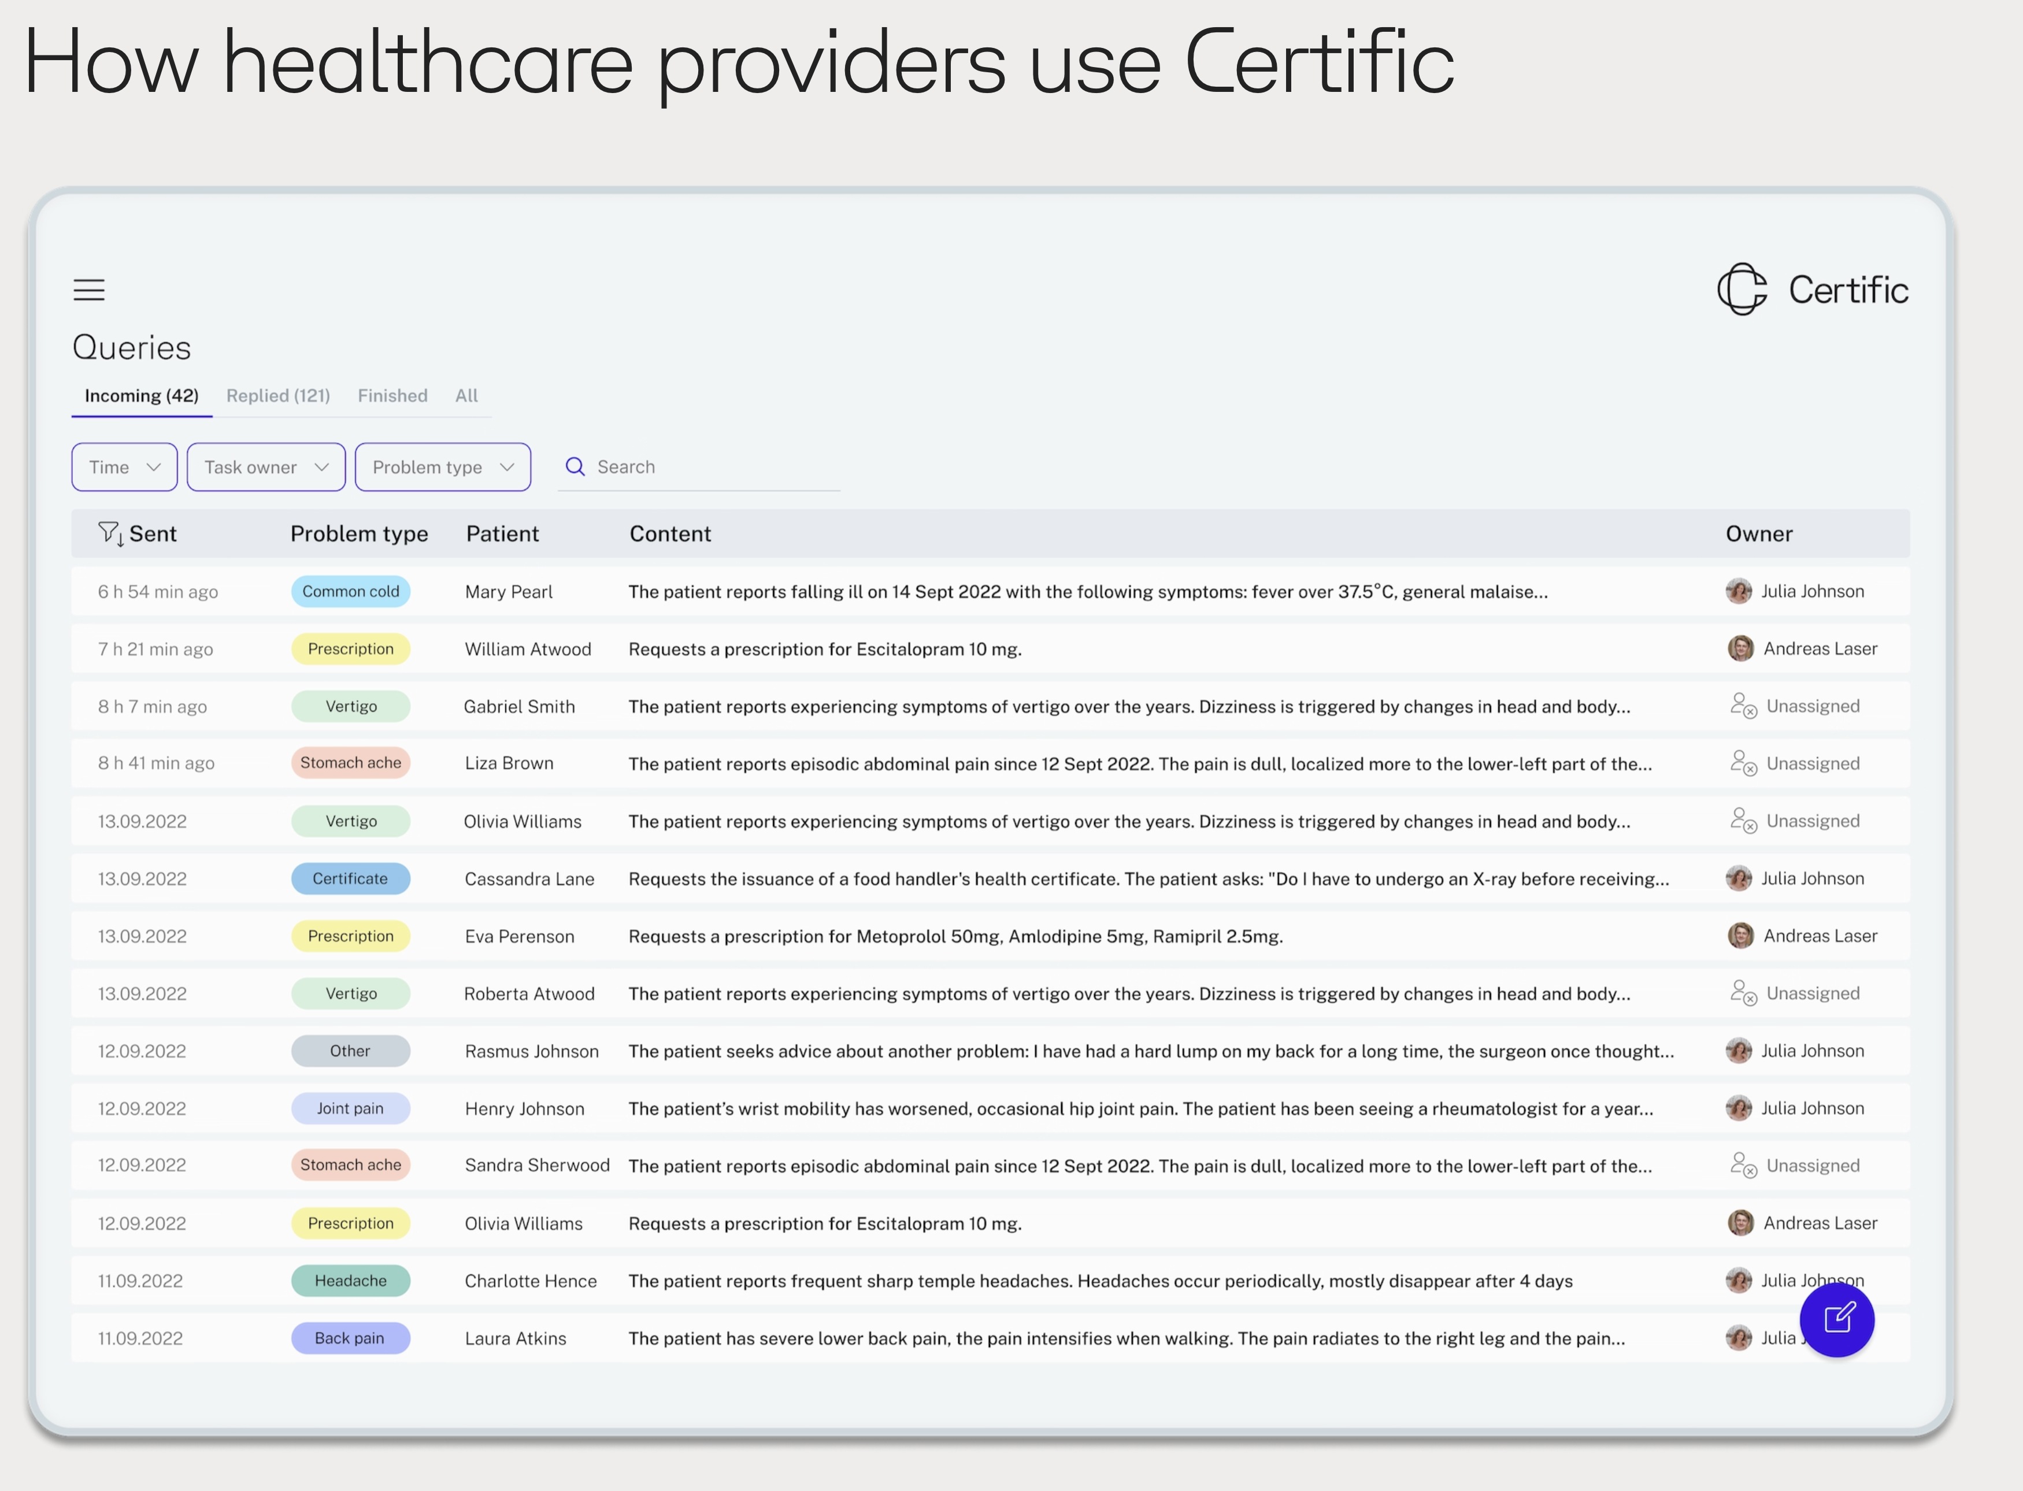The width and height of the screenshot is (2023, 1491).
Task: Click the Certific logo icon
Action: point(1742,290)
